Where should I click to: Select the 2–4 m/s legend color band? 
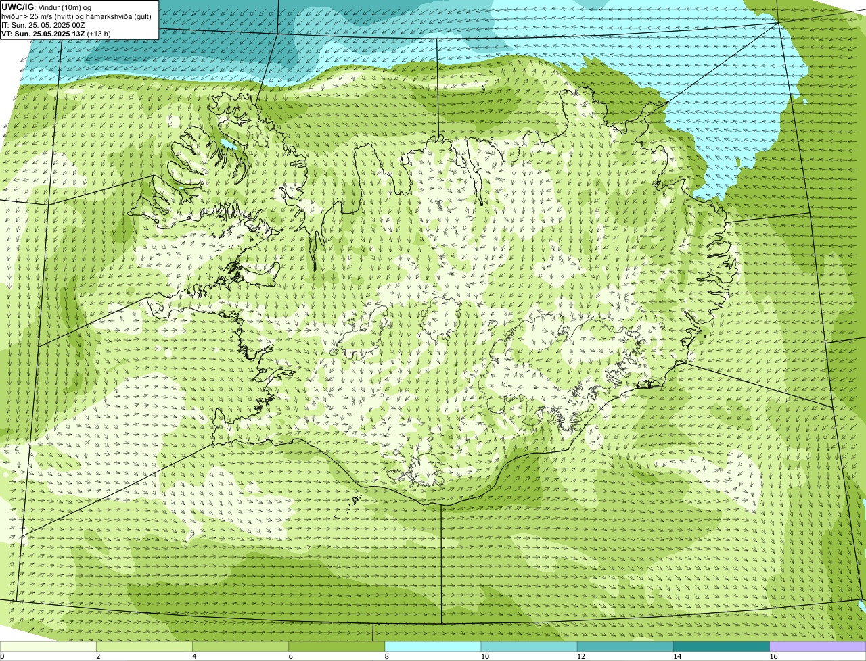click(x=144, y=647)
